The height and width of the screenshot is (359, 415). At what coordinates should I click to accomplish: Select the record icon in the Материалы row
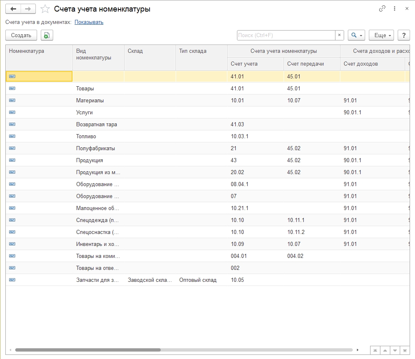[12, 100]
